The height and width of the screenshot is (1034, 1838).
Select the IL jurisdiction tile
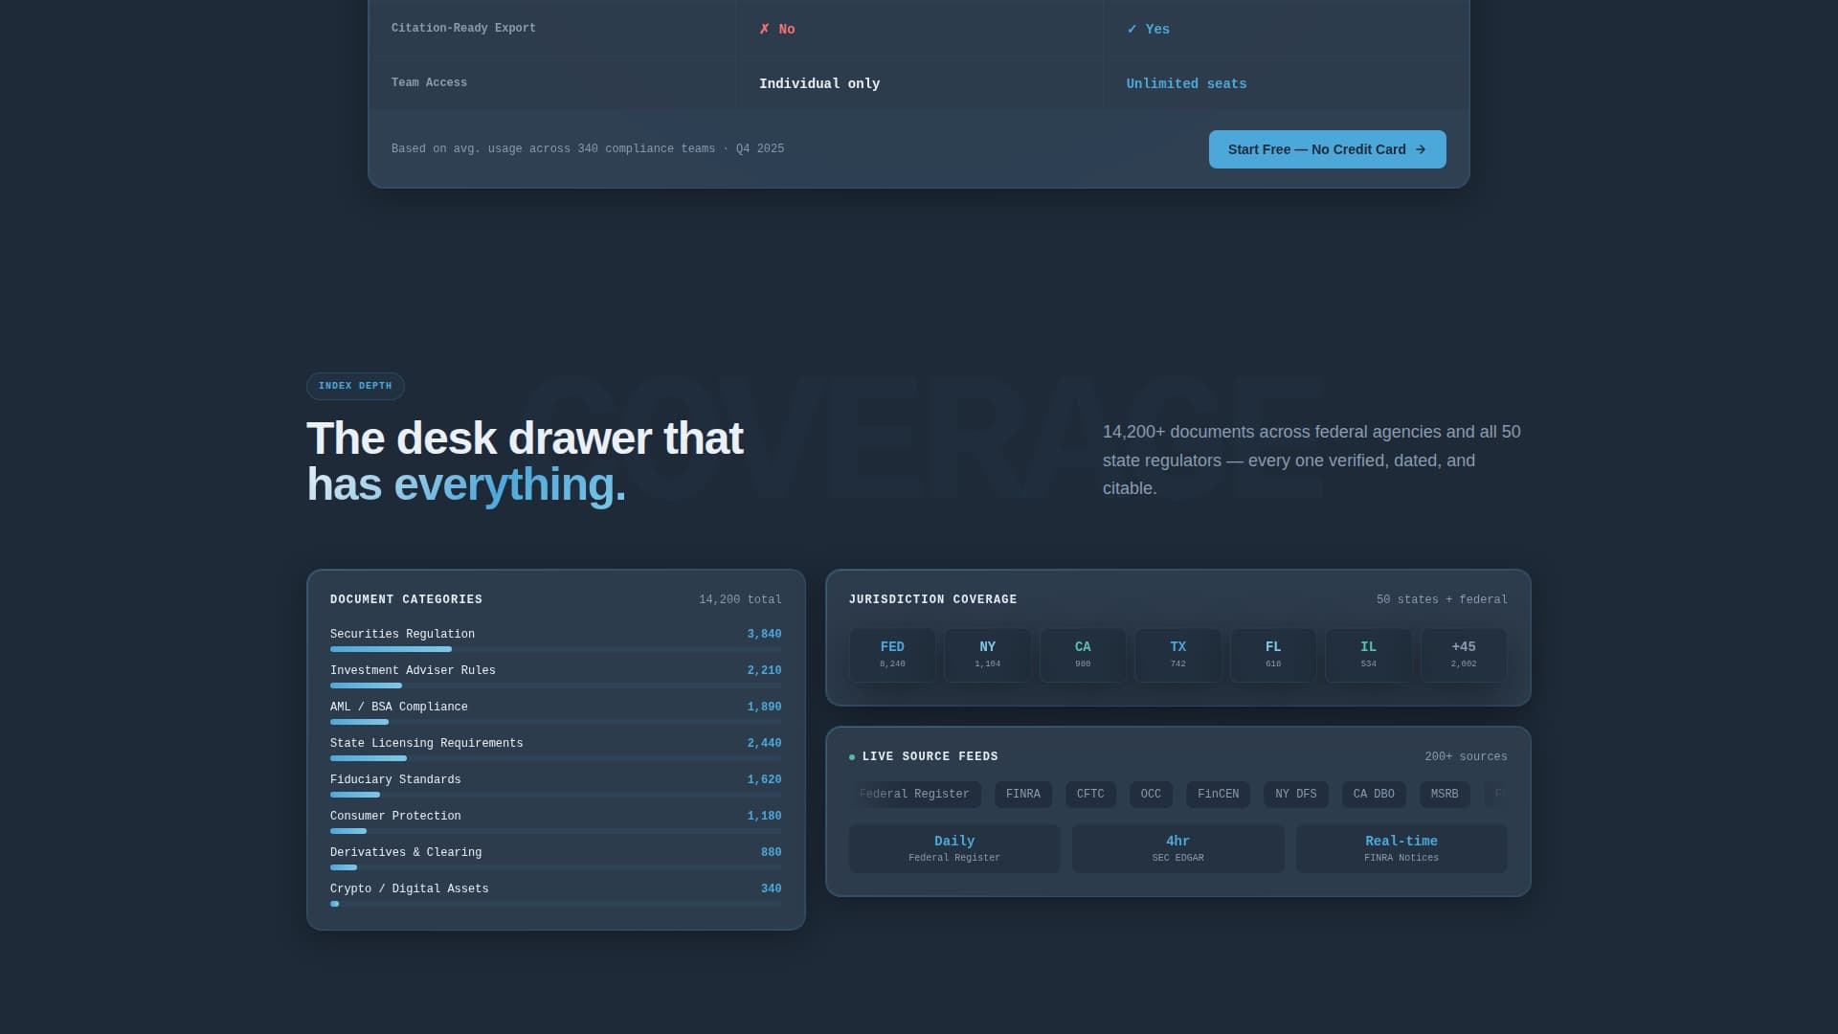click(x=1368, y=655)
